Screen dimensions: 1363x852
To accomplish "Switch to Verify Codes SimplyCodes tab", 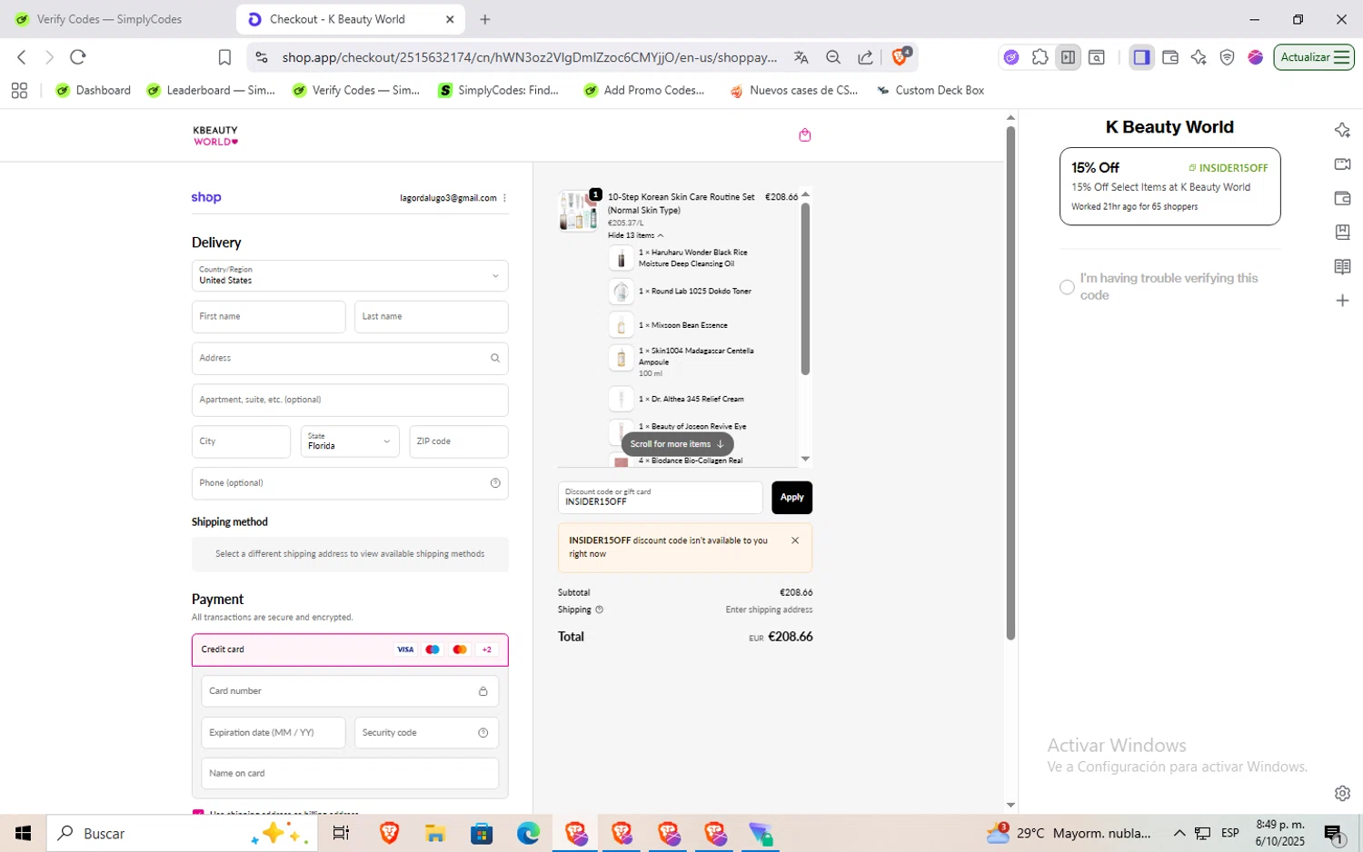I will pos(109,19).
